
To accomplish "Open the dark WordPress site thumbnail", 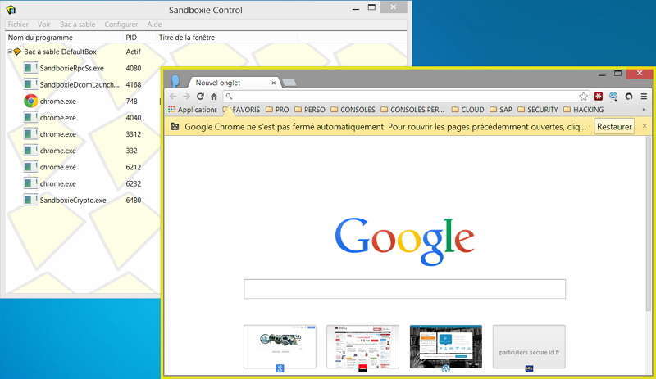I will (446, 347).
